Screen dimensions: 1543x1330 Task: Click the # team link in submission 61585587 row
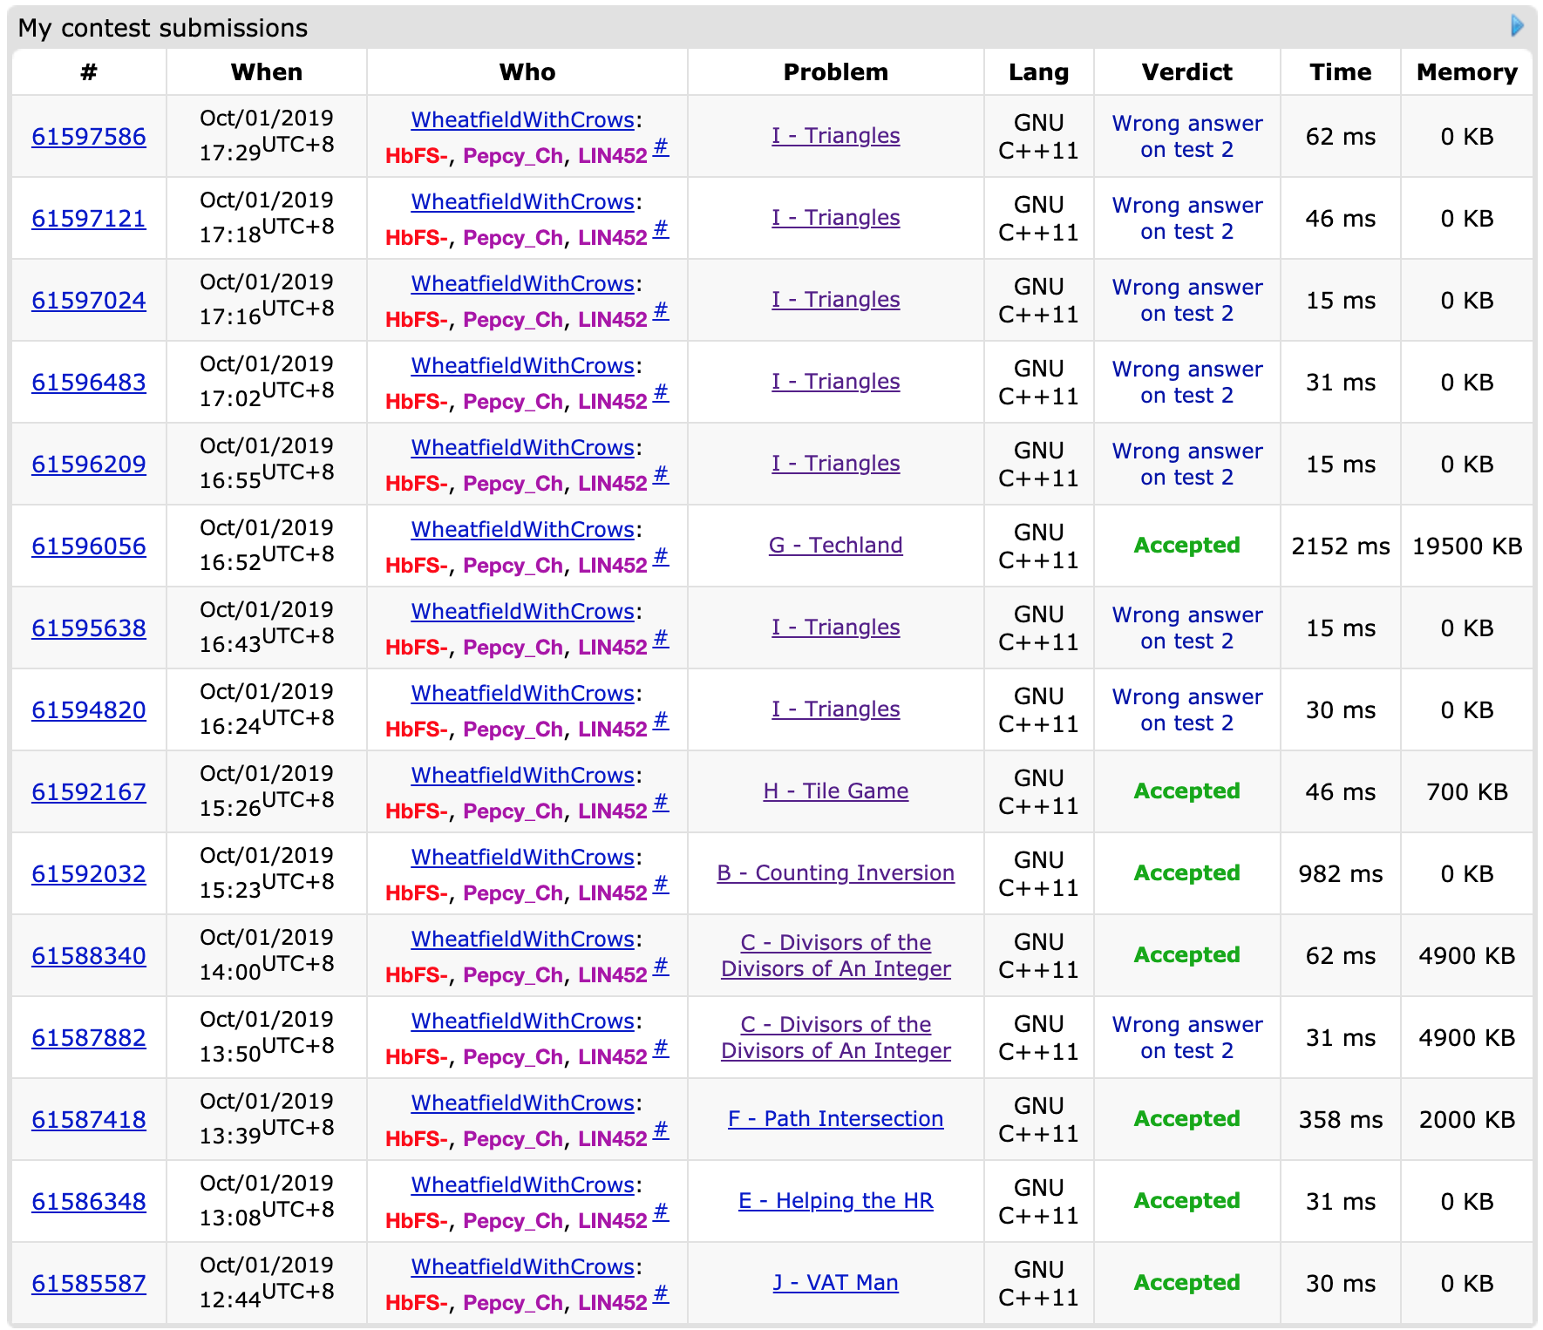click(661, 1294)
